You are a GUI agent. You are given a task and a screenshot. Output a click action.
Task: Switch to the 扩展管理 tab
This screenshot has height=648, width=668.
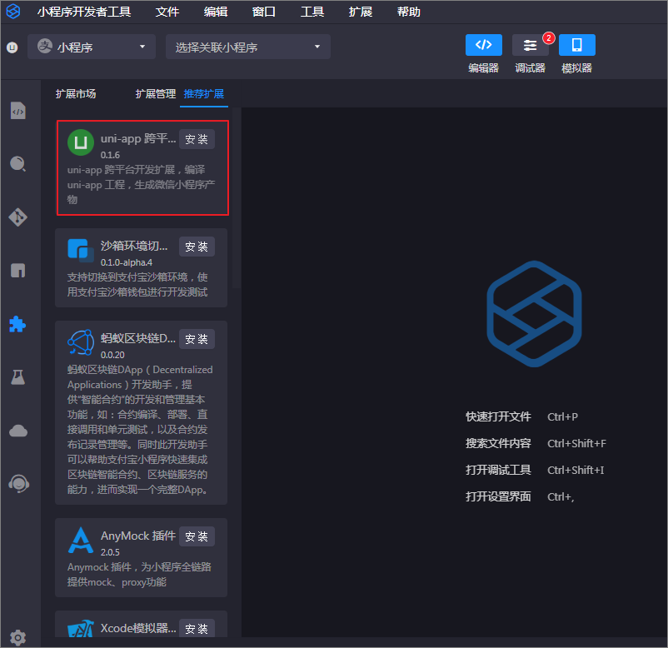[x=156, y=94]
